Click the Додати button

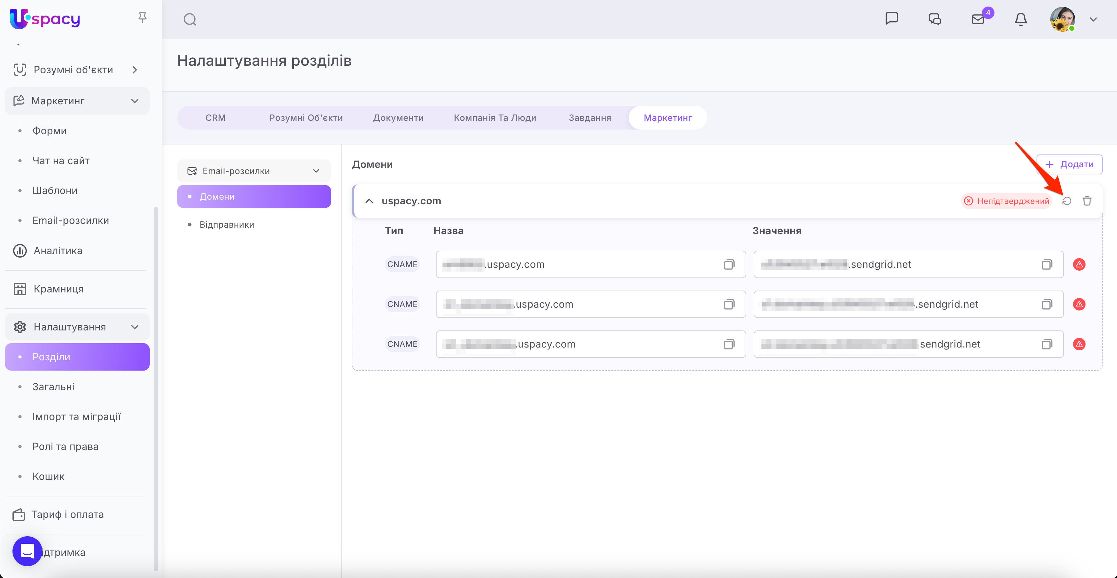click(1069, 164)
